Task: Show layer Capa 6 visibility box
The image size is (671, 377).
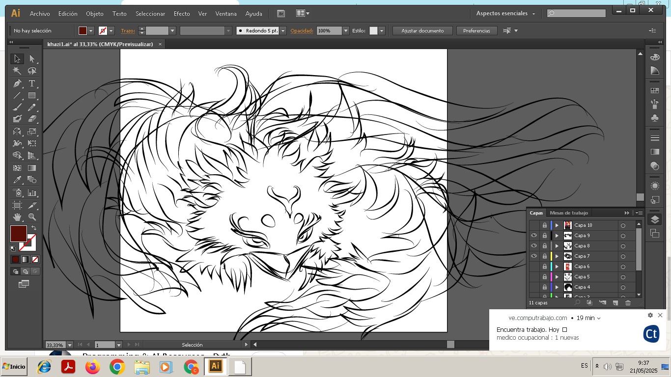Action: pyautogui.click(x=534, y=267)
